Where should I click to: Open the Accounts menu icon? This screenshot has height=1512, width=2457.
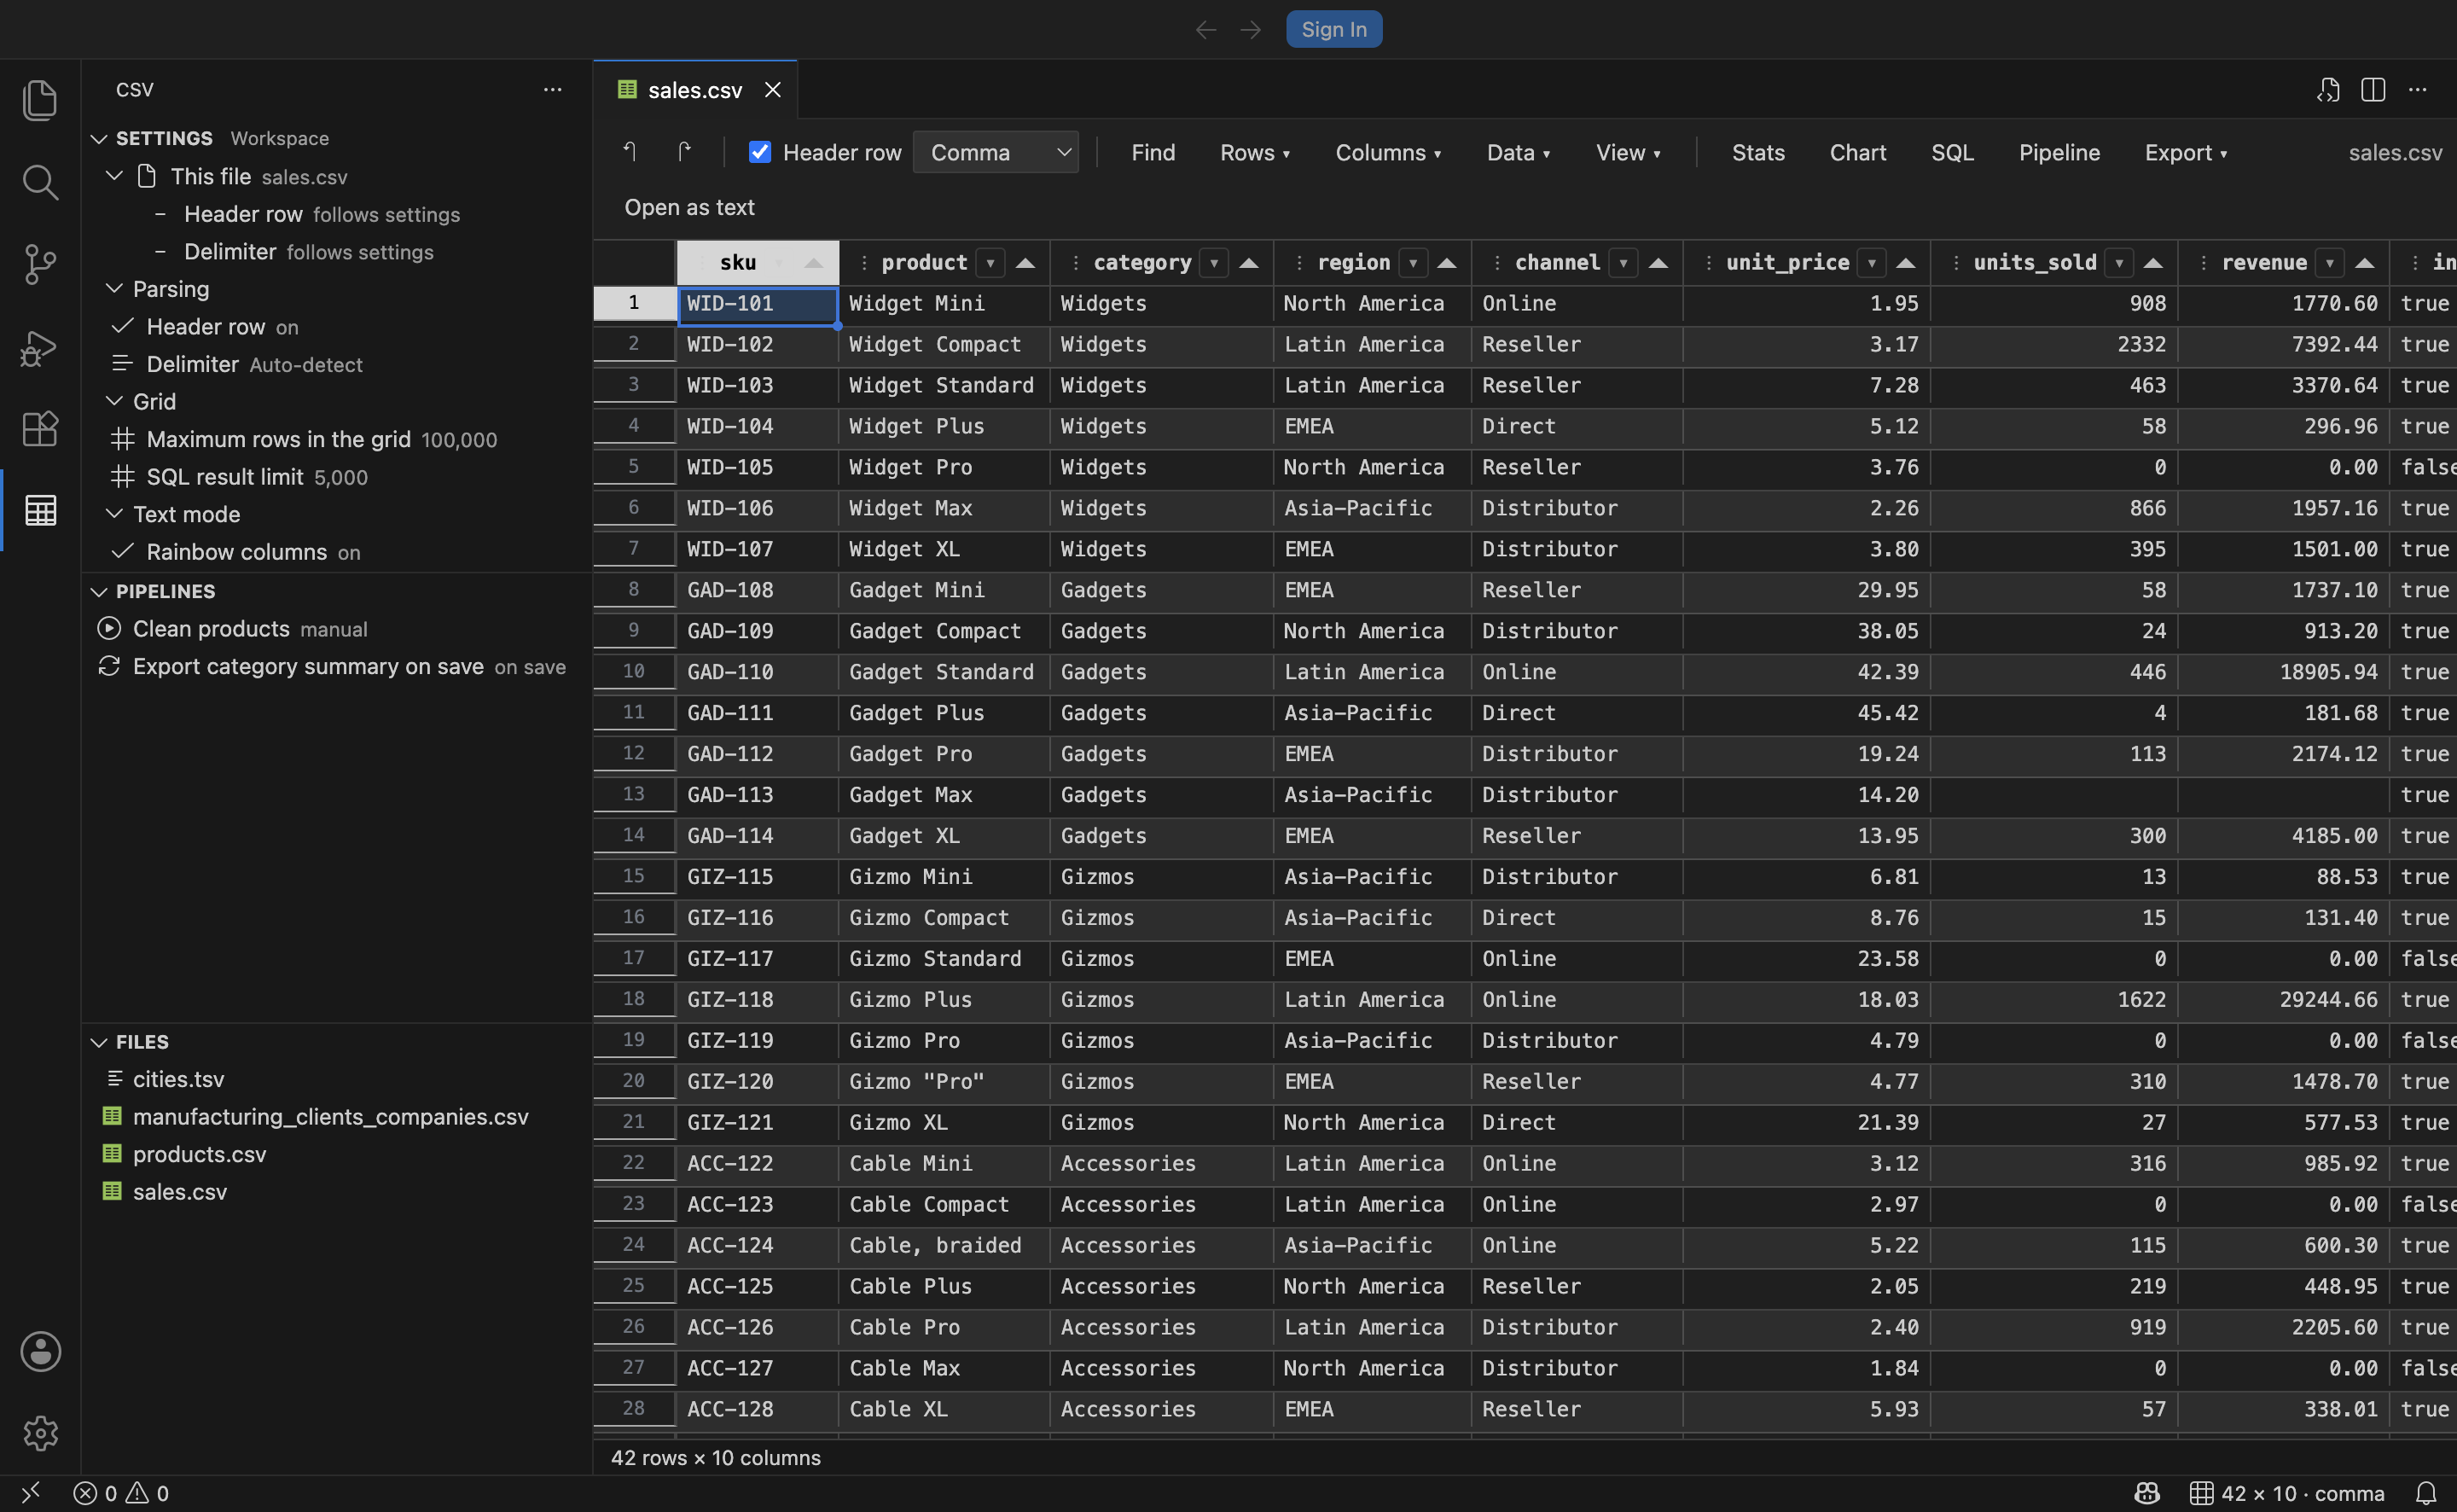pos(40,1351)
